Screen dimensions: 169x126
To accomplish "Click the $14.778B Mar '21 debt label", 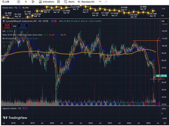I will [x=76, y=8].
